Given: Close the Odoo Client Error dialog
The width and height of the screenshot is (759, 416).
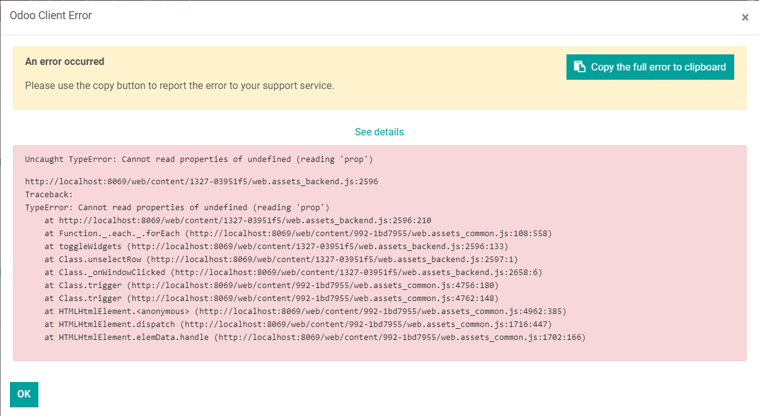Looking at the screenshot, I should coord(745,17).
